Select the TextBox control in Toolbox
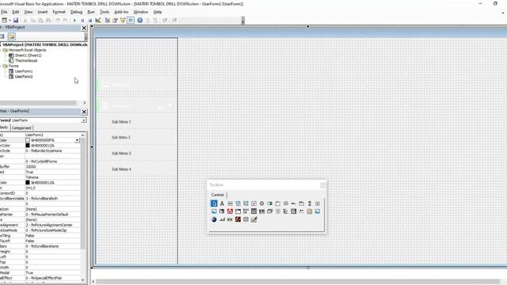507x285 pixels. coord(230,203)
